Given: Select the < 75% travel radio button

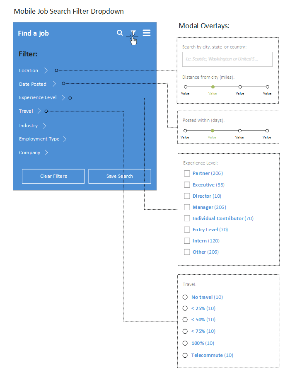Looking at the screenshot, I should pyautogui.click(x=185, y=331).
